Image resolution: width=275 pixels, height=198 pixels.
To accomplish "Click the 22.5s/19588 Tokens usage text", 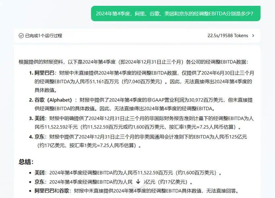I will coord(228,36).
